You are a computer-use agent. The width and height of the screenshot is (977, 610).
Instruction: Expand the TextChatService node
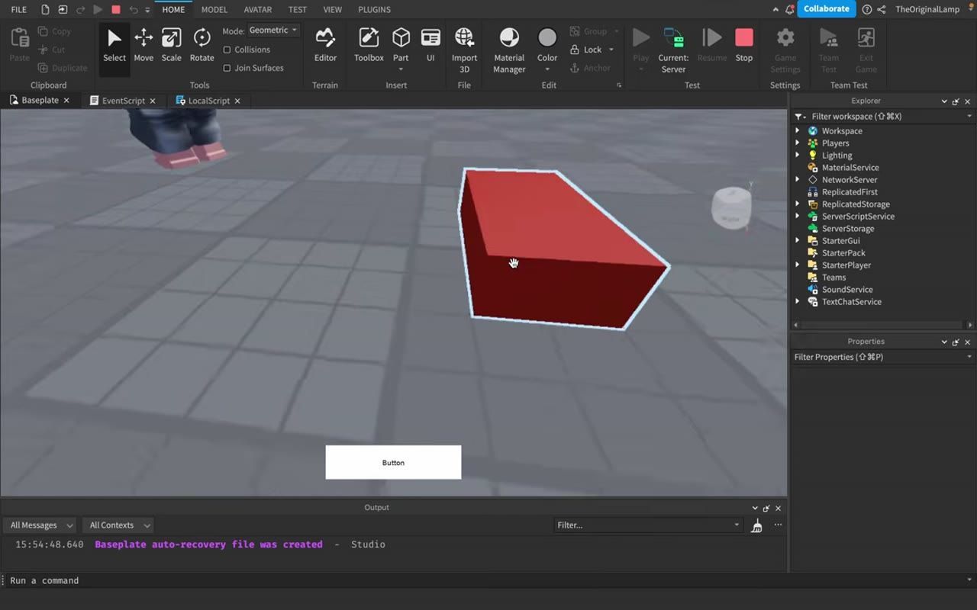point(798,302)
